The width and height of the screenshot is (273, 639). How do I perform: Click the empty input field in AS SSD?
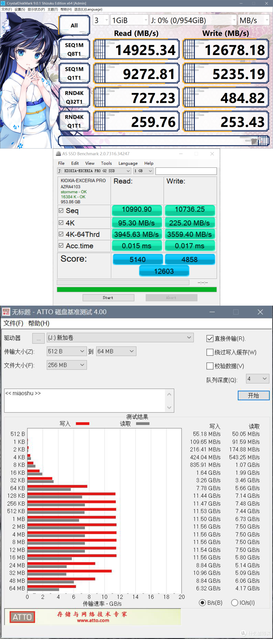tap(186, 171)
